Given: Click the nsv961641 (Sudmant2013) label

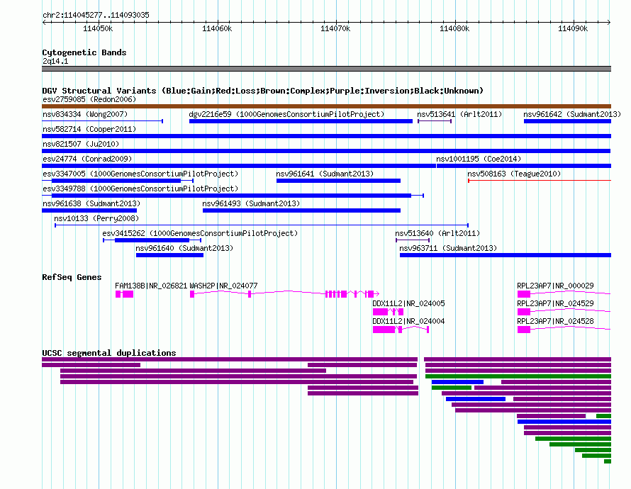Looking at the screenshot, I should point(325,174).
